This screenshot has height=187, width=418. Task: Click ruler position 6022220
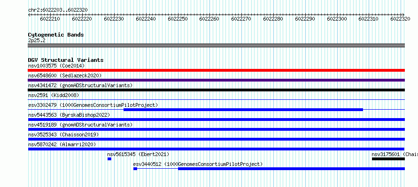coord(82,19)
